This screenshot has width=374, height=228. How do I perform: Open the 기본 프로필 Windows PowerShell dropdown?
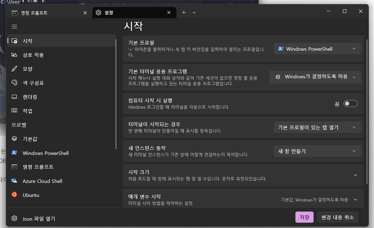click(x=317, y=49)
